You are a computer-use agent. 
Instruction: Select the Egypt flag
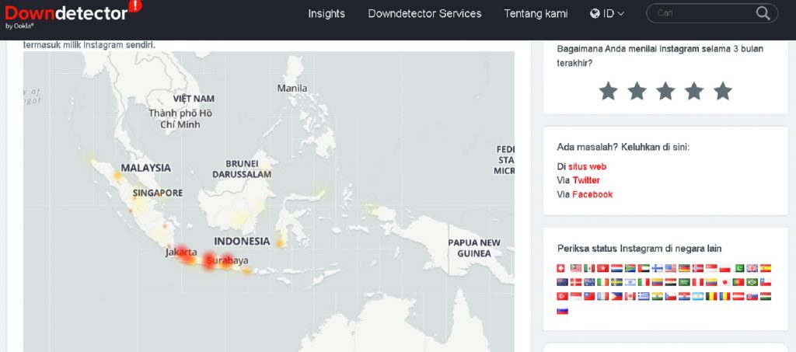click(x=671, y=282)
